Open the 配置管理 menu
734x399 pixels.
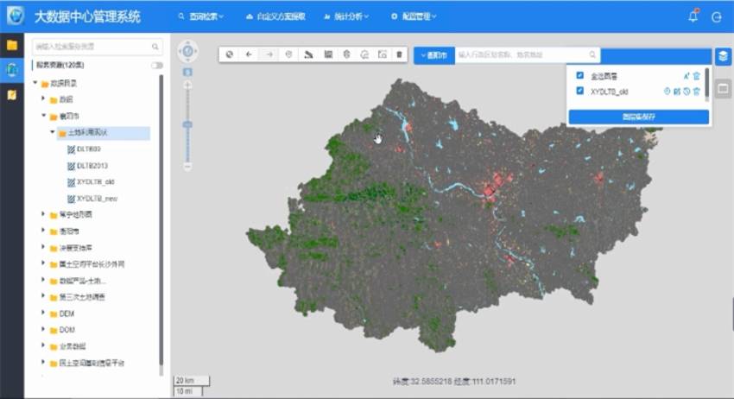pyautogui.click(x=413, y=16)
